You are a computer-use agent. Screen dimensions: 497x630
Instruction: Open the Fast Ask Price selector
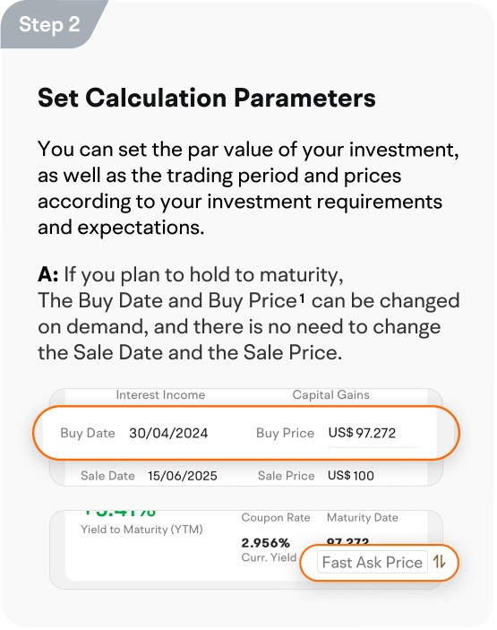click(x=373, y=562)
